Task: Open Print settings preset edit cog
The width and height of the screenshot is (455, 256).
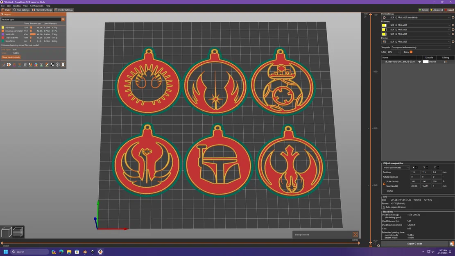Action: [x=453, y=18]
